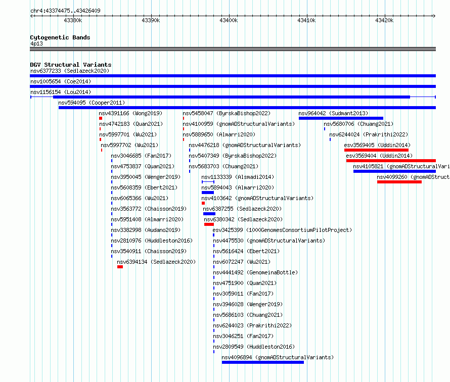Click nsv3059011 (Fan2017) label
The height and width of the screenshot is (382, 450).
point(243,294)
